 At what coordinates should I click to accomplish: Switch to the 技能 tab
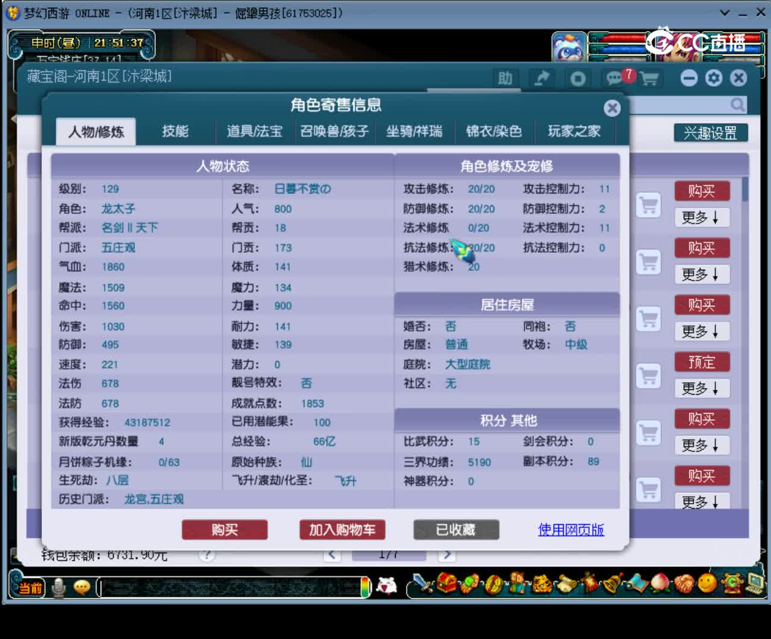tap(175, 131)
